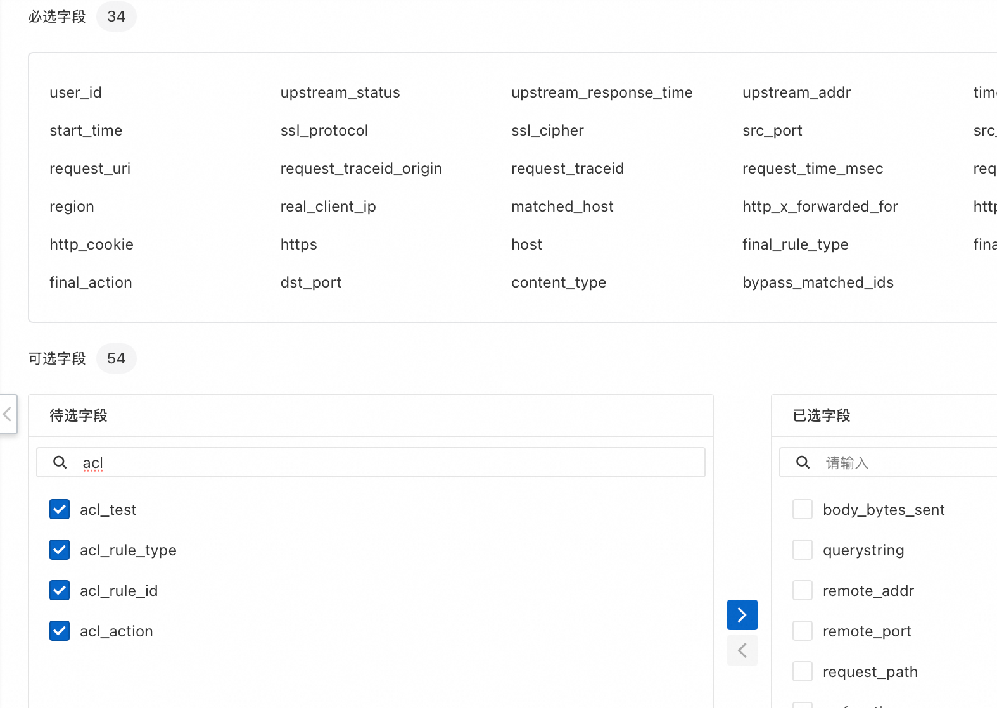Click the request_traceid_origin field
The image size is (997, 708).
361,168
